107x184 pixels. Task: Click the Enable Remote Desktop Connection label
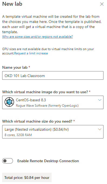(x=48, y=161)
